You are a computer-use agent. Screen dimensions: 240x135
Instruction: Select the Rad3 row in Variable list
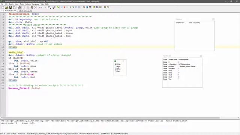coord(182,75)
